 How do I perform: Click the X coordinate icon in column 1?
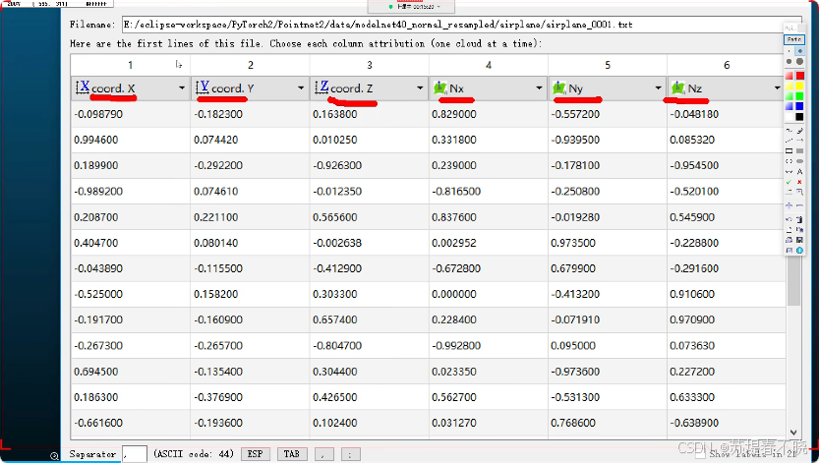83,87
